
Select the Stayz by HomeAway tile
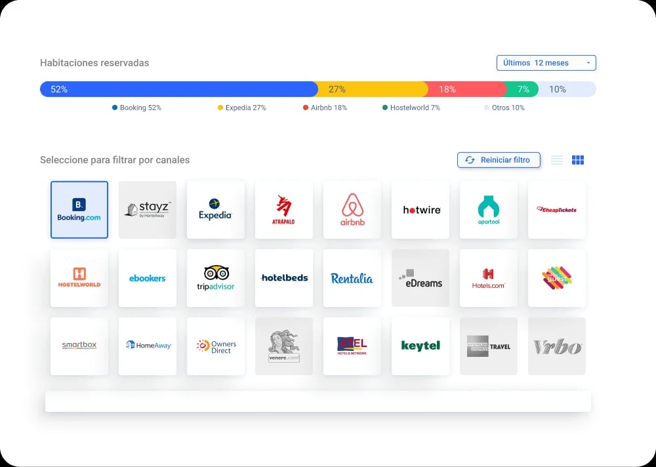pos(147,210)
